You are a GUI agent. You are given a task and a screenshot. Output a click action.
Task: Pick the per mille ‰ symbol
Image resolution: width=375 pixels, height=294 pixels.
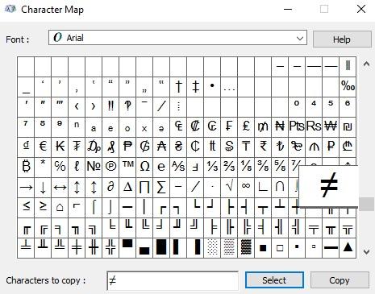click(x=348, y=87)
